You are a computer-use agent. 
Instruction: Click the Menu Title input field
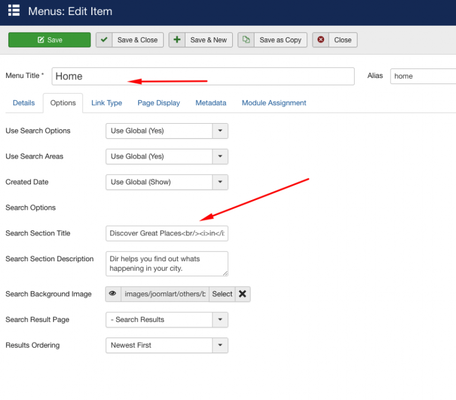point(203,76)
